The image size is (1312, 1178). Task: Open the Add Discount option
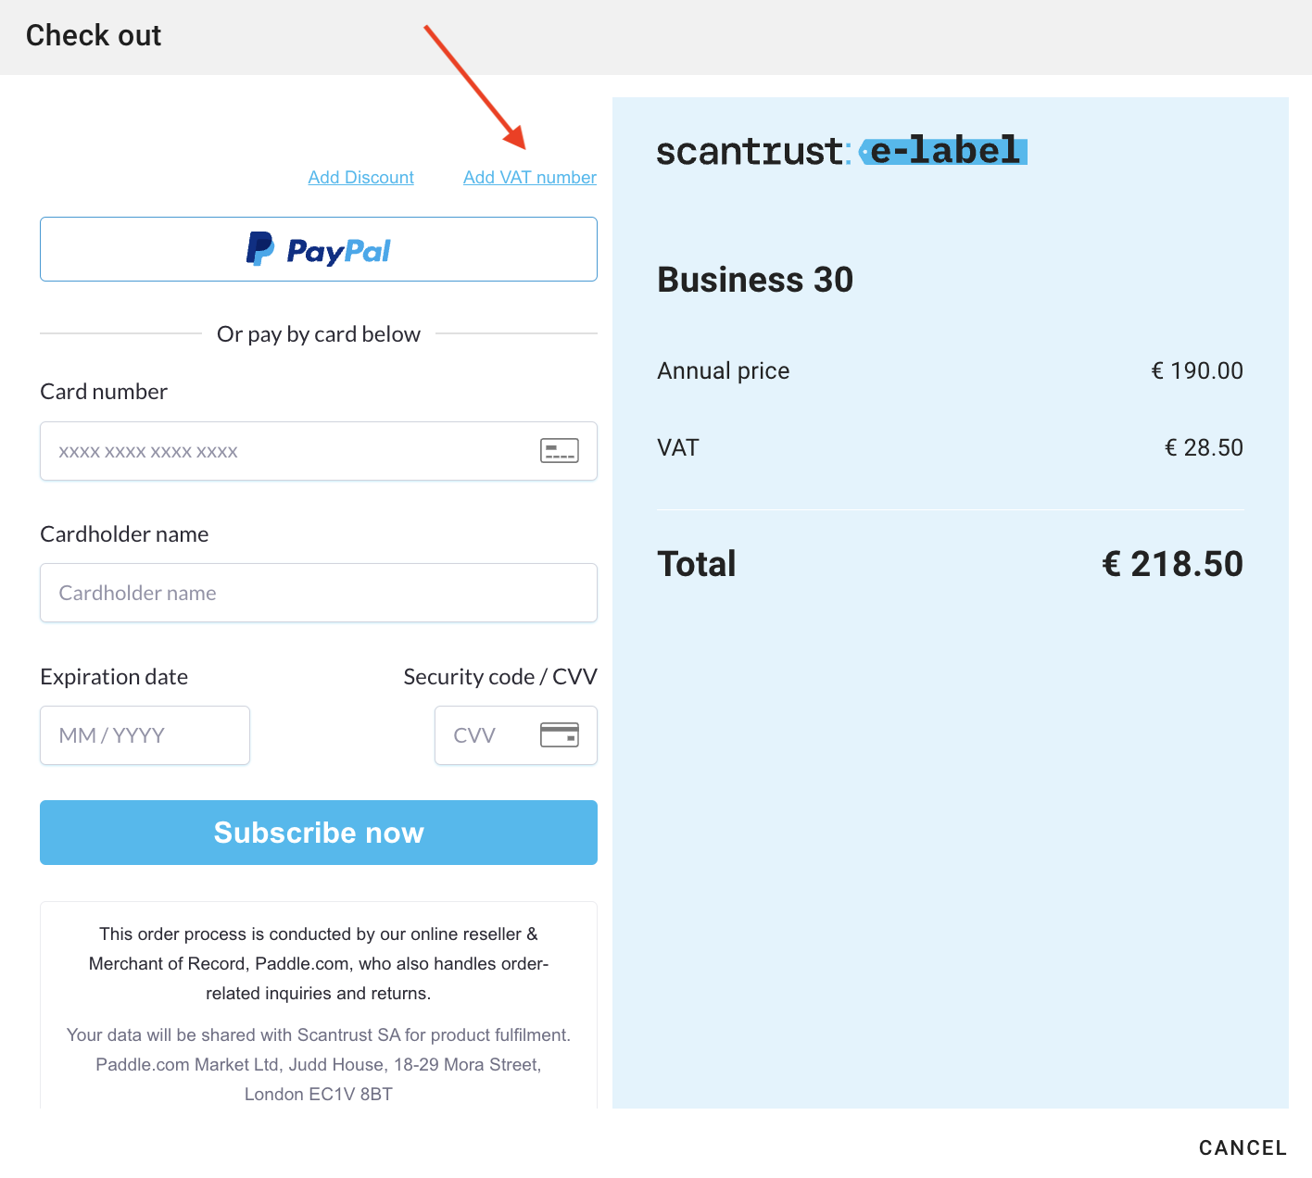[360, 177]
